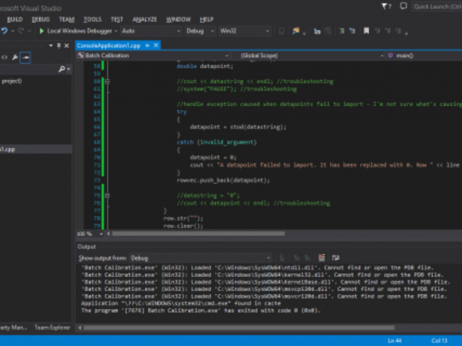Collapse the code outline at line 60
Viewport: 462px width, 346px height.
(x=107, y=82)
